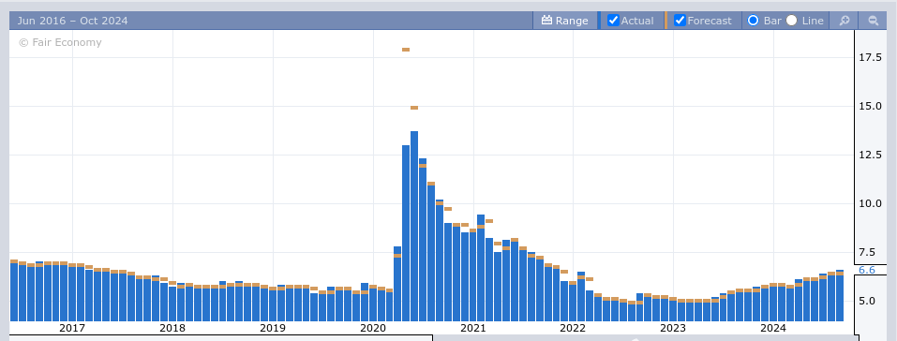
Task: Uncheck the Actual data checkbox
Action: click(613, 21)
